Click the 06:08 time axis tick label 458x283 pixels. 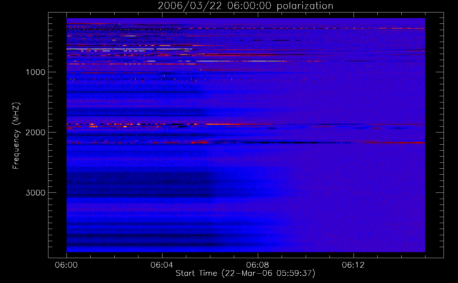[x=258, y=265]
